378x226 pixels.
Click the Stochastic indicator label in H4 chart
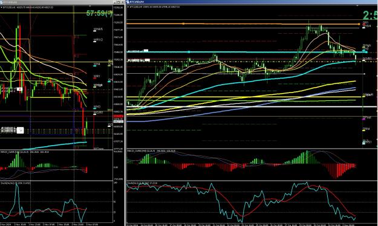click(142, 183)
